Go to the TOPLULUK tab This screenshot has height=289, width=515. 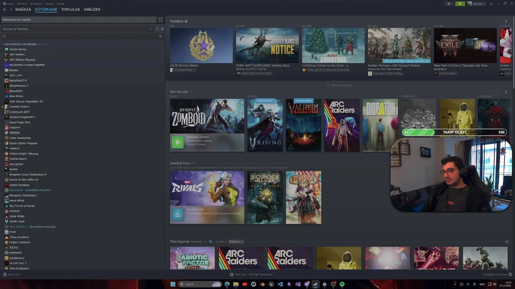70,9
